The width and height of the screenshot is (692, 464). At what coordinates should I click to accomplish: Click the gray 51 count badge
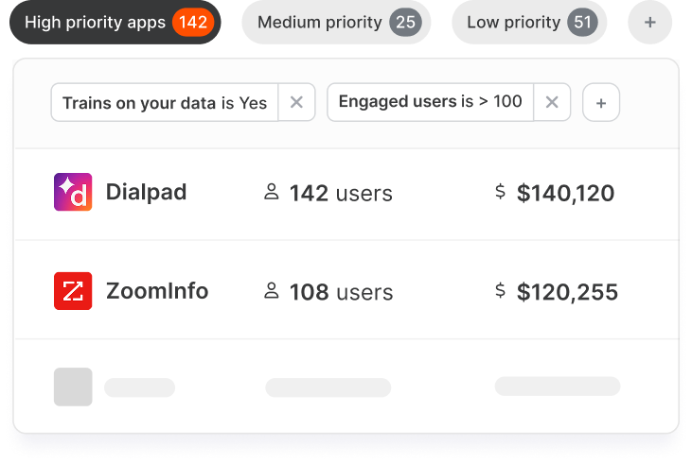coord(582,22)
